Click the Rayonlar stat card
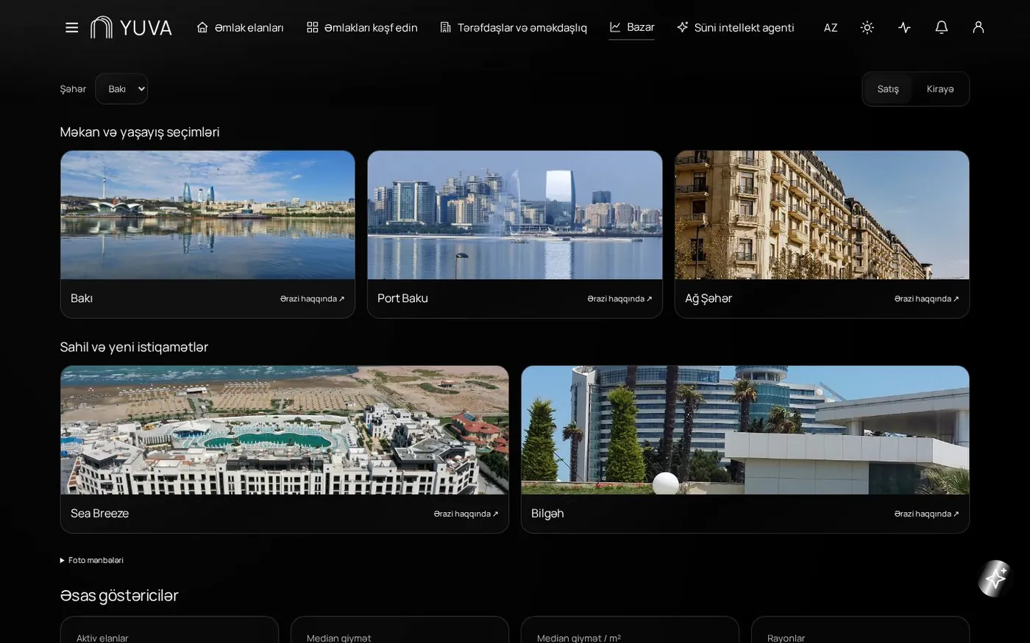Viewport: 1030px width, 643px height. click(860, 630)
